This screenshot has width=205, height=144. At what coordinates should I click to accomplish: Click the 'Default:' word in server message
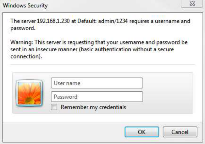pyautogui.click(x=87, y=21)
